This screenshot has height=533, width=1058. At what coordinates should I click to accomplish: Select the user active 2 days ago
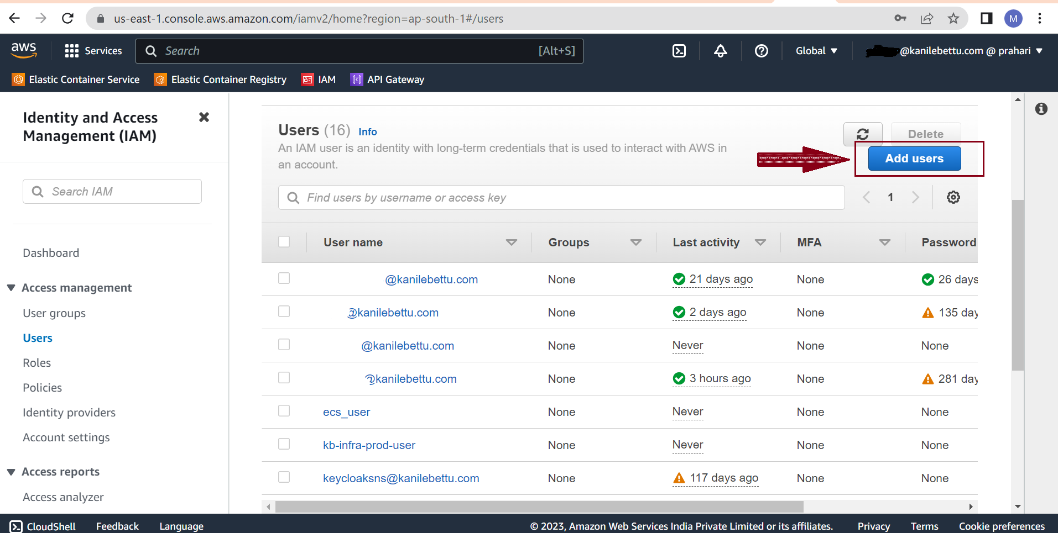coord(284,311)
